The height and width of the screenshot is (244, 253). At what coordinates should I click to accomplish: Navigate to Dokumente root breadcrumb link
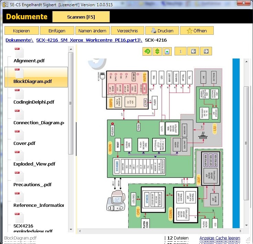click(x=19, y=40)
